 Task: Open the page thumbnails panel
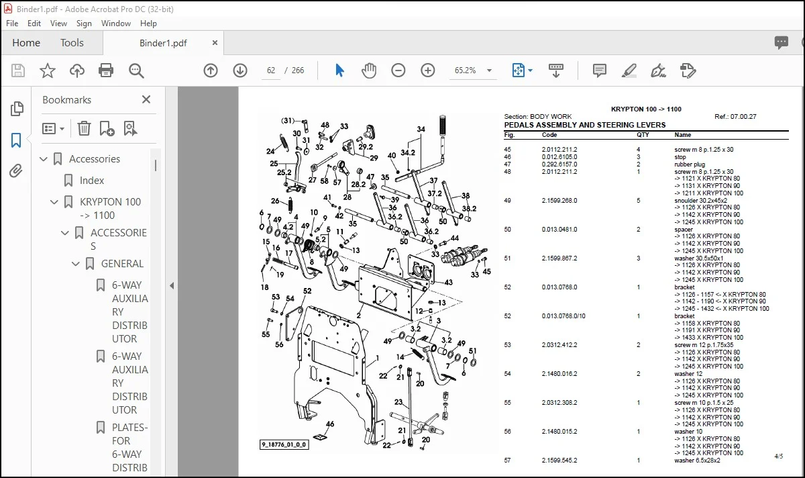(17, 108)
